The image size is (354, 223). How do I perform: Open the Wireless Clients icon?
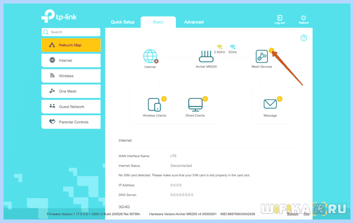pyautogui.click(x=155, y=105)
